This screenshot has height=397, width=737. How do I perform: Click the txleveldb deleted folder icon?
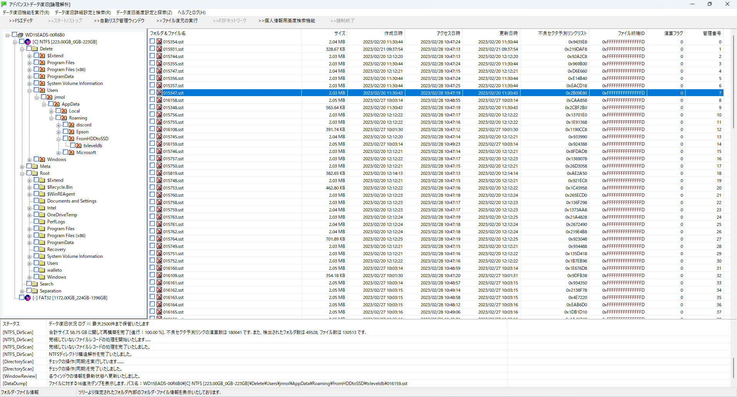pyautogui.click(x=79, y=146)
